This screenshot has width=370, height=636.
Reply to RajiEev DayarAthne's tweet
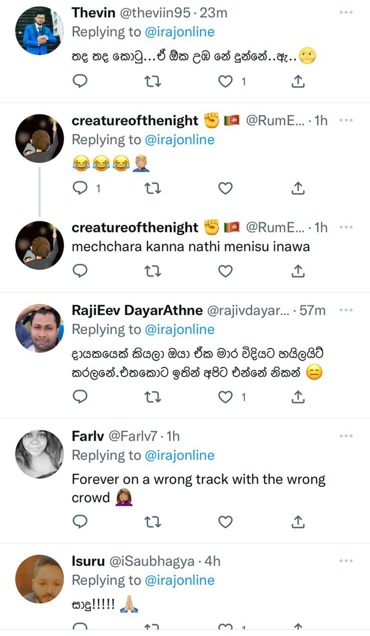80,397
